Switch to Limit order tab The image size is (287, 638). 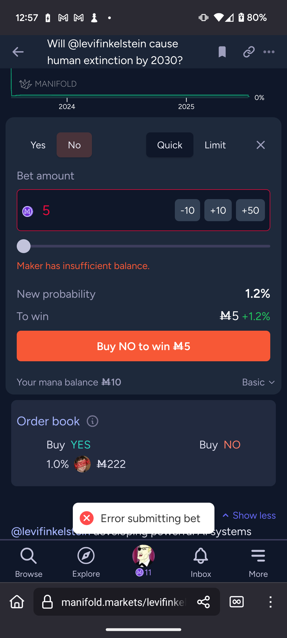[x=215, y=145]
